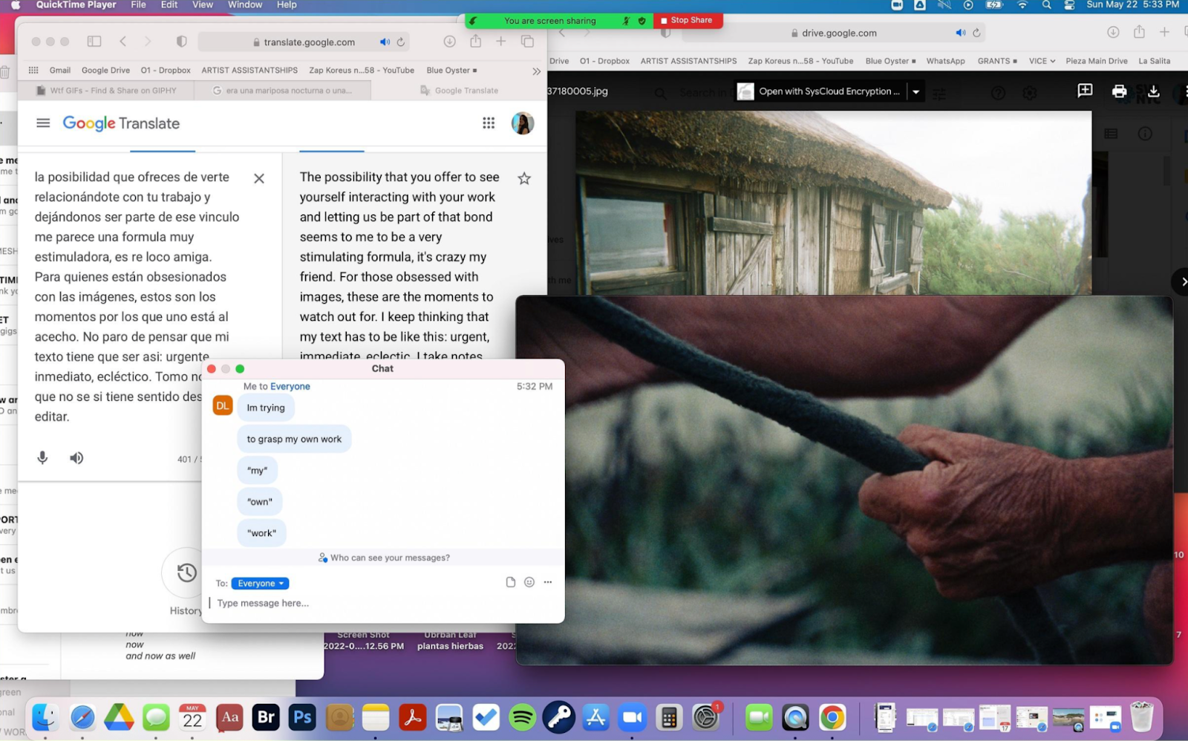This screenshot has width=1188, height=741.
Task: Open the Gmail bookmark
Action: tap(60, 71)
